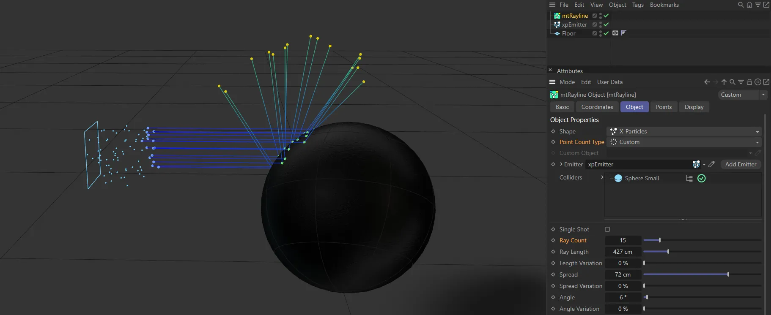Toggle mtRayline layer square

595,16
